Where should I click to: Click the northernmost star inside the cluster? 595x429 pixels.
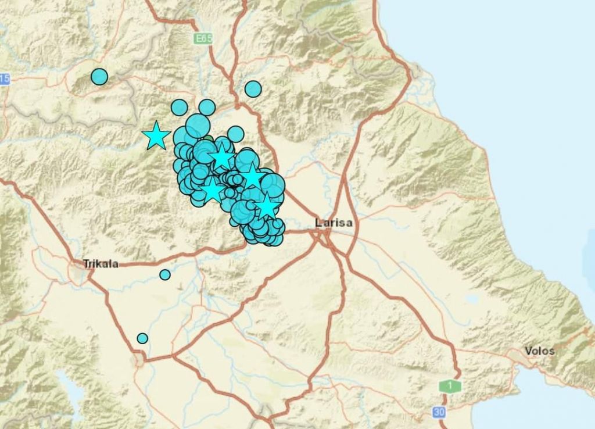[221, 157]
